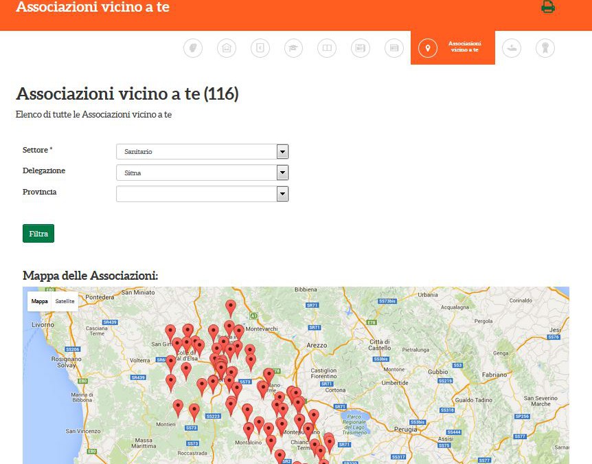Click the Urbania label on the map
The image size is (592, 464).
tap(428, 295)
